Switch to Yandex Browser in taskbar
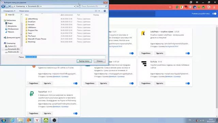 (37, 120)
